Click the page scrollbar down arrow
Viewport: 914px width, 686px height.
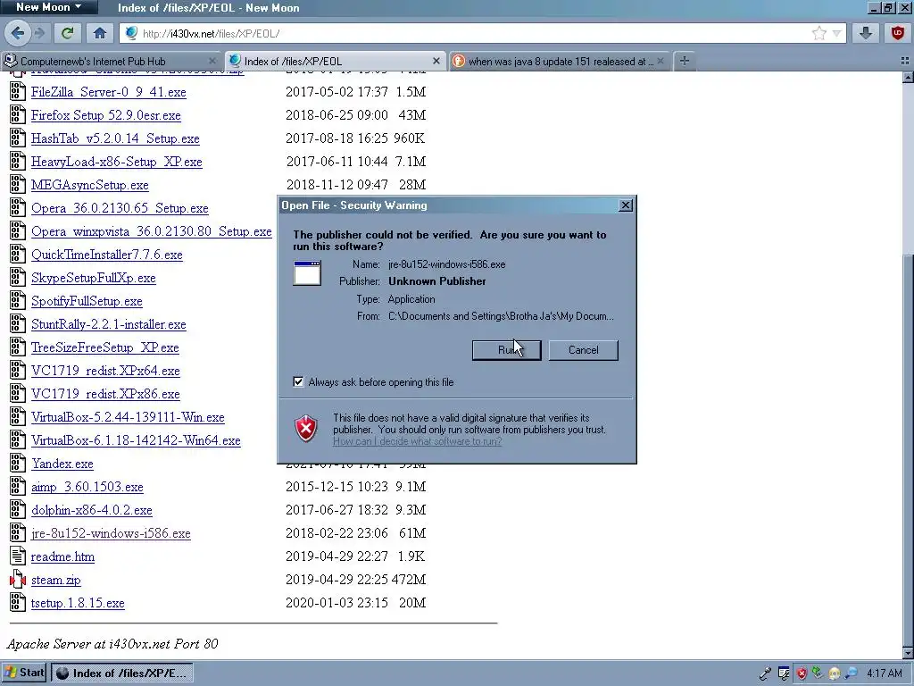(908, 652)
